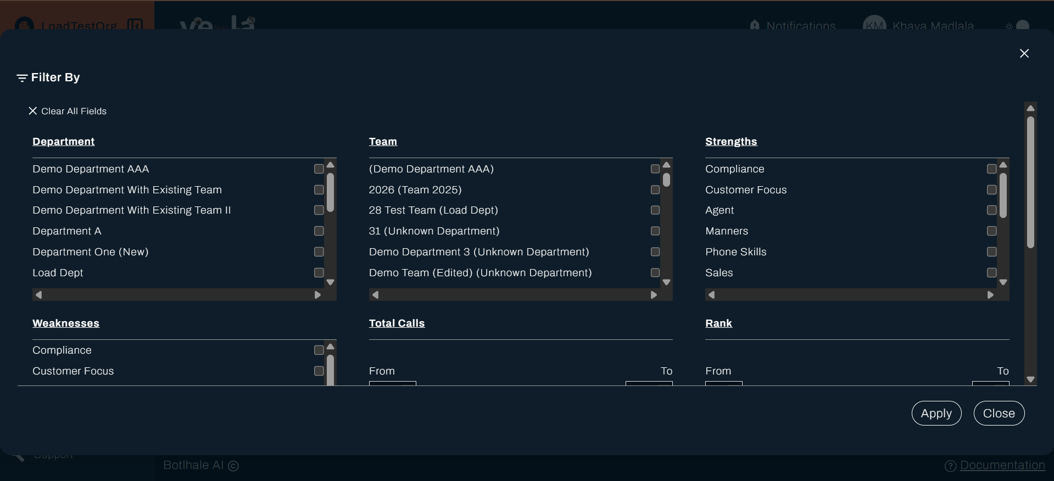
Task: Click the Filter By funnel icon
Action: 22,78
